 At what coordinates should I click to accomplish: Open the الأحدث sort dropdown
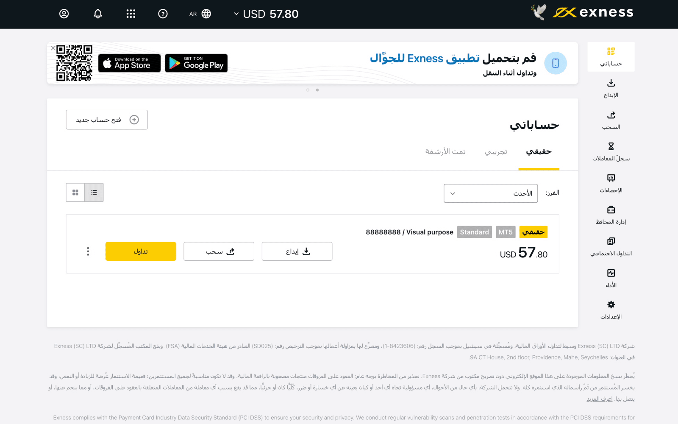(491, 193)
